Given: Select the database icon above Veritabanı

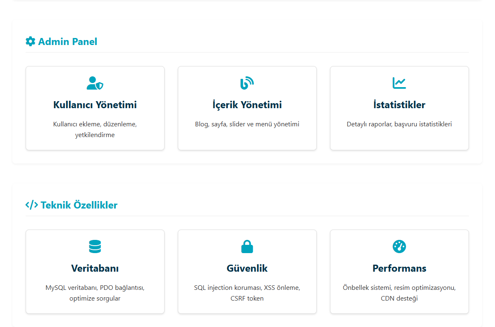Looking at the screenshot, I should click(x=95, y=246).
